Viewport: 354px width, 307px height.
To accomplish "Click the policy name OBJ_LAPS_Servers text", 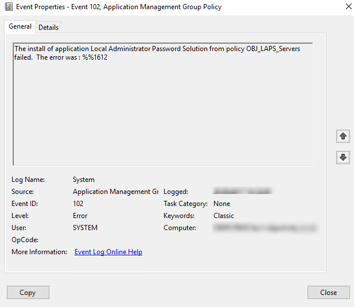I will click(273, 49).
